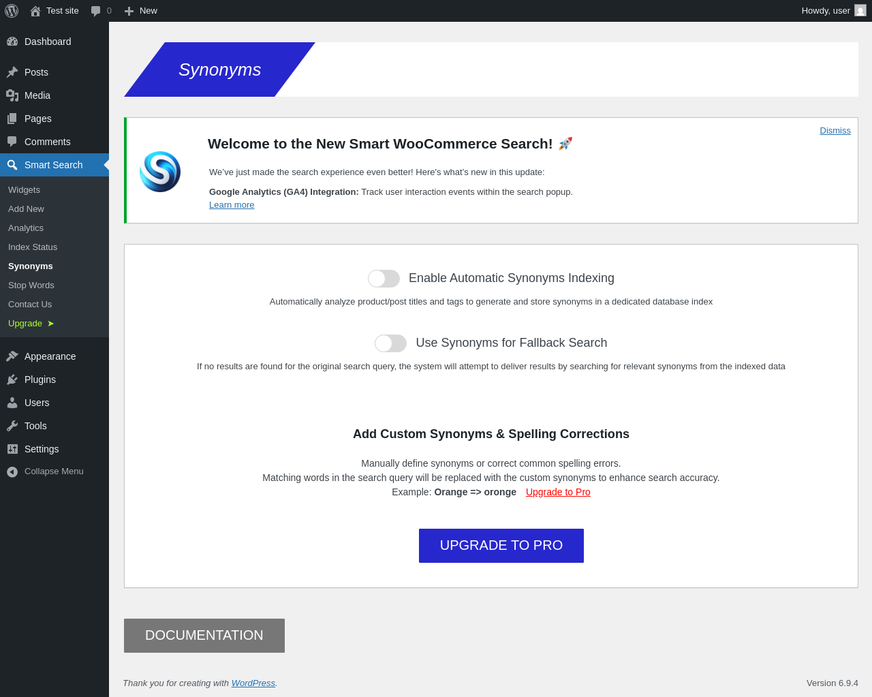Open the Media menu label
This screenshot has width=872, height=697.
[x=37, y=95]
